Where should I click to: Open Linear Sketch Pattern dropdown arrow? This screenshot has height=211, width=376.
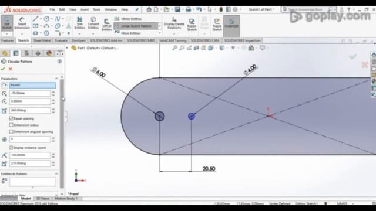pyautogui.click(x=160, y=26)
